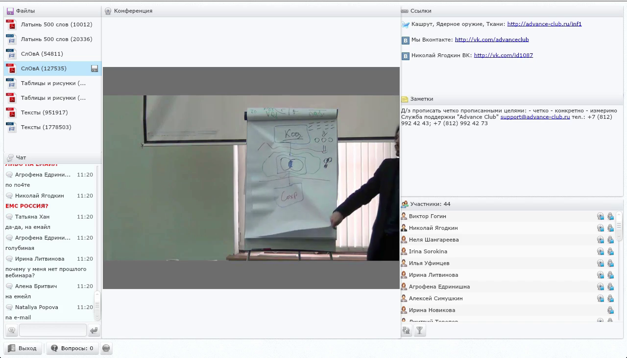Open the vk.com/advanceclub link

pos(492,40)
